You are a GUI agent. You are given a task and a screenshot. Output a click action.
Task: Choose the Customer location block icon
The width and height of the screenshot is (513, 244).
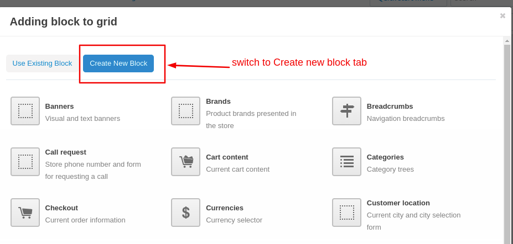coord(346,213)
